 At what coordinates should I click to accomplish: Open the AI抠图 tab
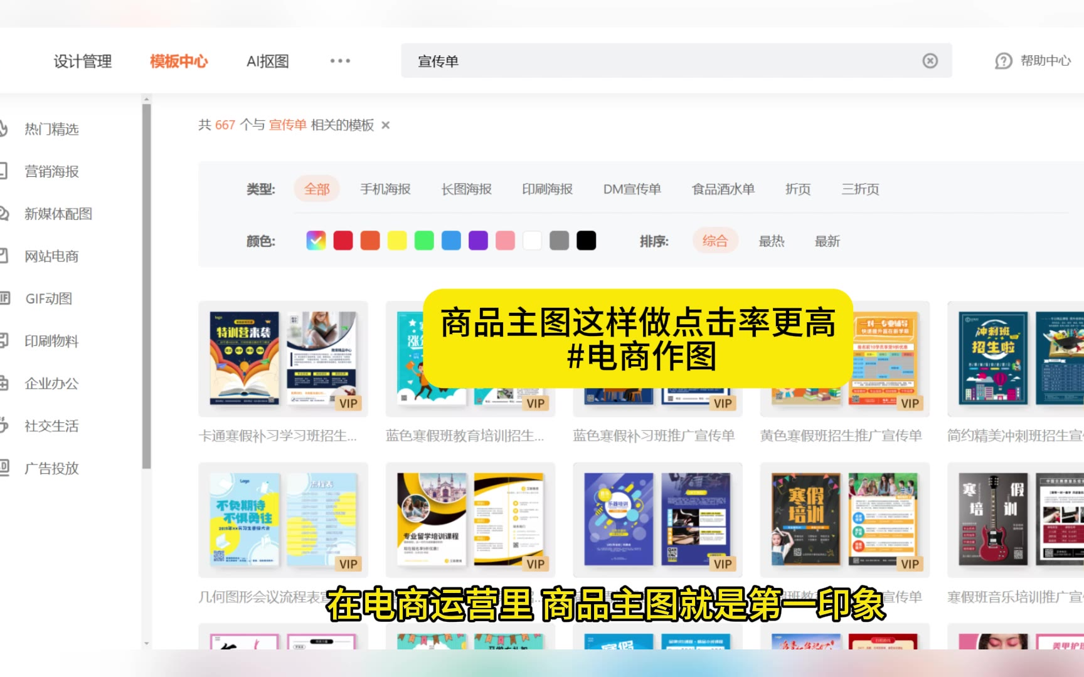tap(268, 61)
